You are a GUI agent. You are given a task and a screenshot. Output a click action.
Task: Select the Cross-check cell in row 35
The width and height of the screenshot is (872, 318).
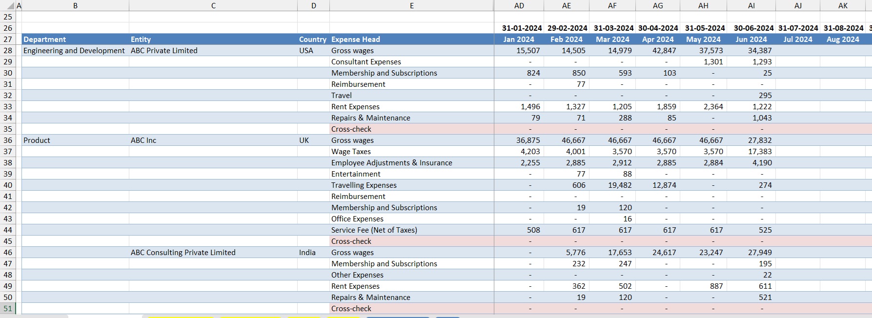click(x=351, y=129)
